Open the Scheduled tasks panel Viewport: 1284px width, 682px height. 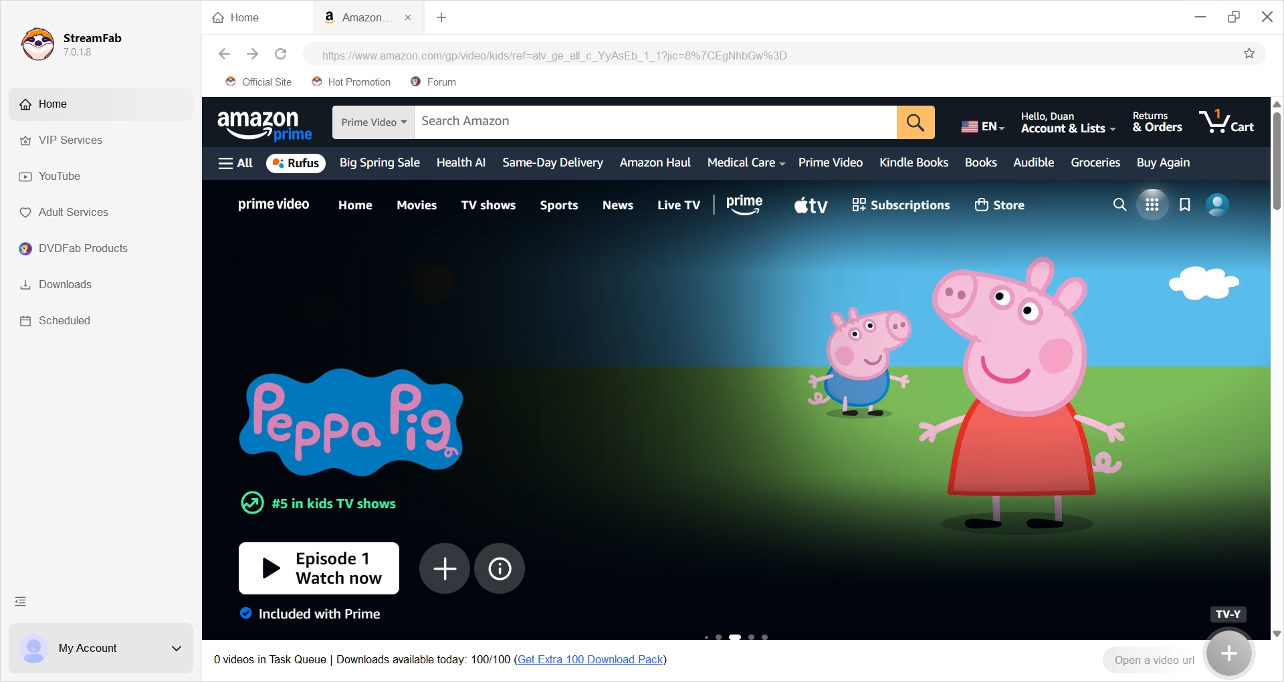tap(64, 320)
